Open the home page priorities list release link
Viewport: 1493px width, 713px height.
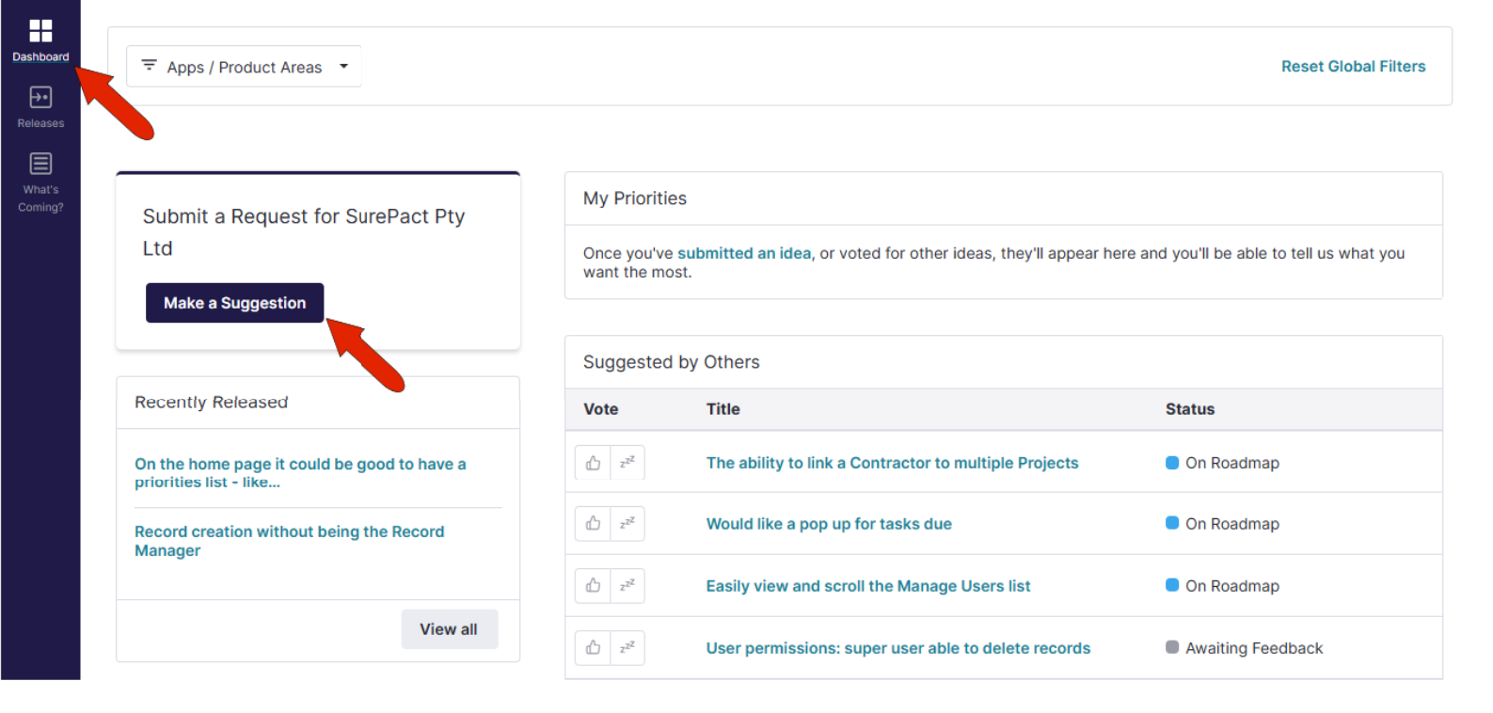coord(300,473)
